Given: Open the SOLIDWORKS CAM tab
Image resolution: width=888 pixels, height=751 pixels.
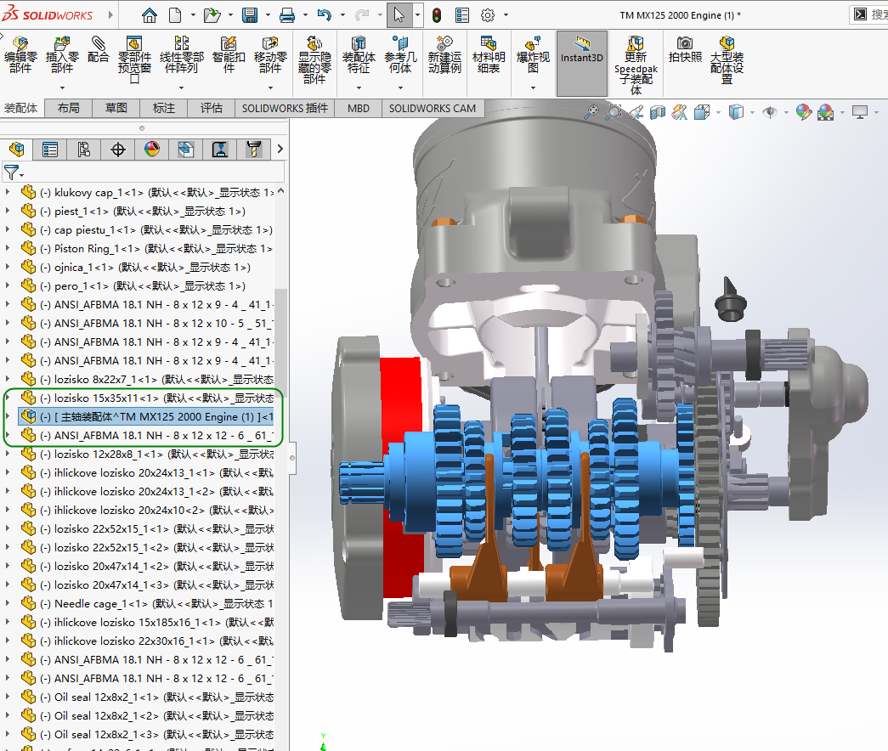Looking at the screenshot, I should [x=433, y=108].
